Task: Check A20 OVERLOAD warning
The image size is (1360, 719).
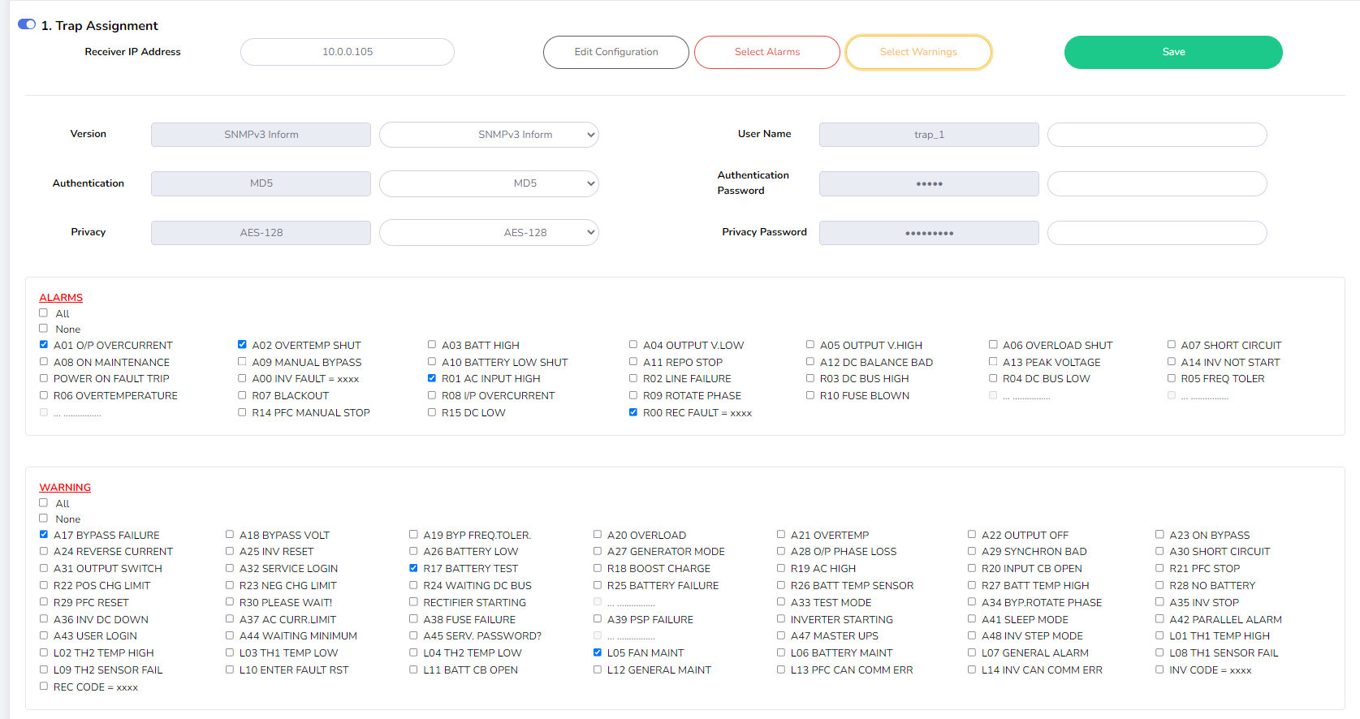Action: [598, 534]
